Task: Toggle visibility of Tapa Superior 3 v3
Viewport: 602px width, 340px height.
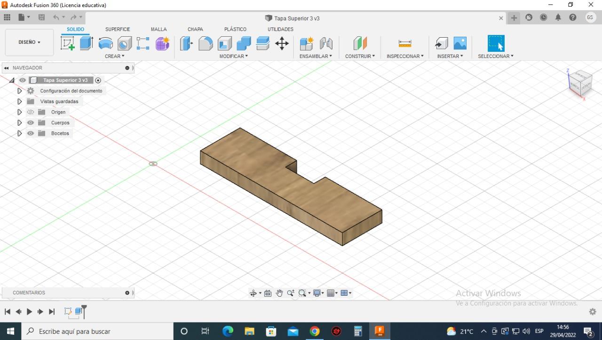Action: tap(23, 80)
